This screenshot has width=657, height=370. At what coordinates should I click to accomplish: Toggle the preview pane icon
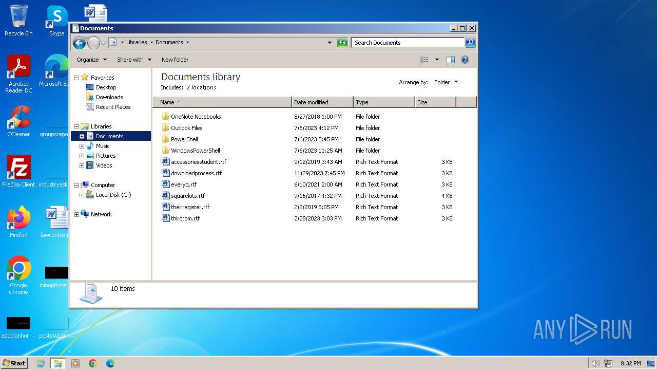[451, 60]
